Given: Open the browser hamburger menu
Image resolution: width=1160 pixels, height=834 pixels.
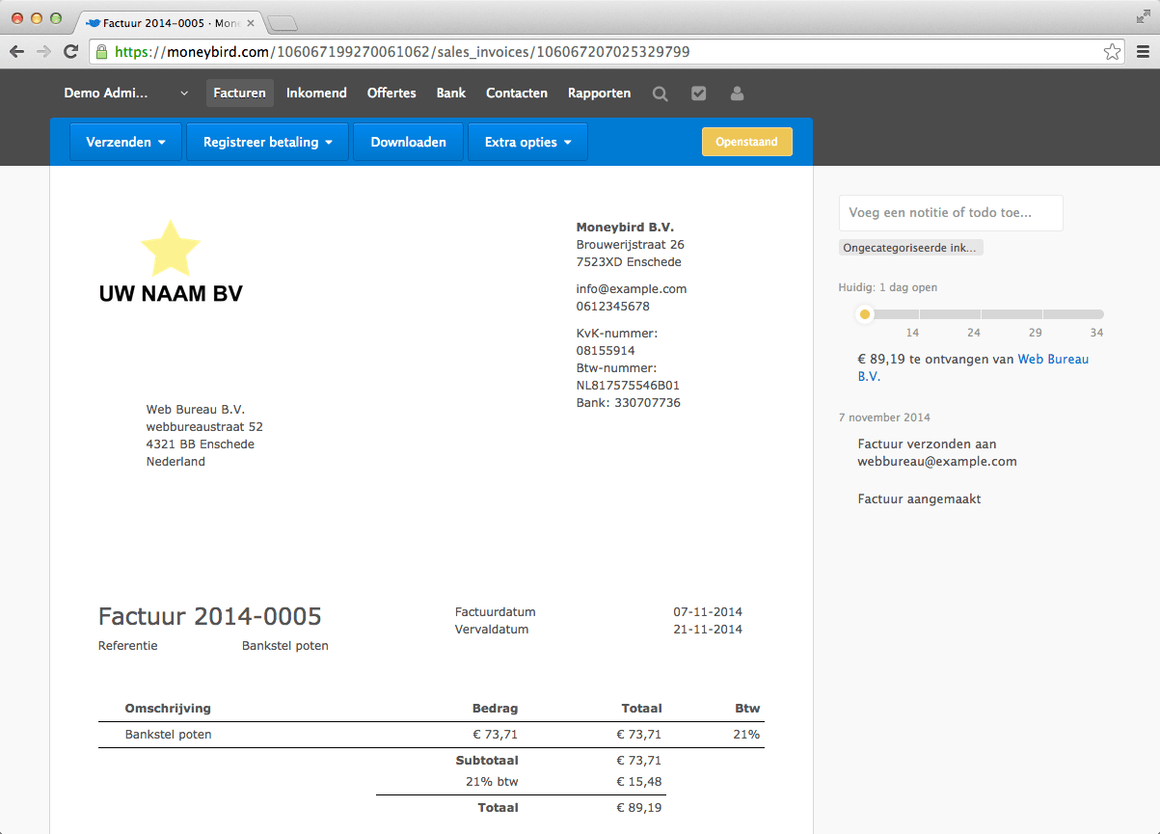Looking at the screenshot, I should [1142, 52].
